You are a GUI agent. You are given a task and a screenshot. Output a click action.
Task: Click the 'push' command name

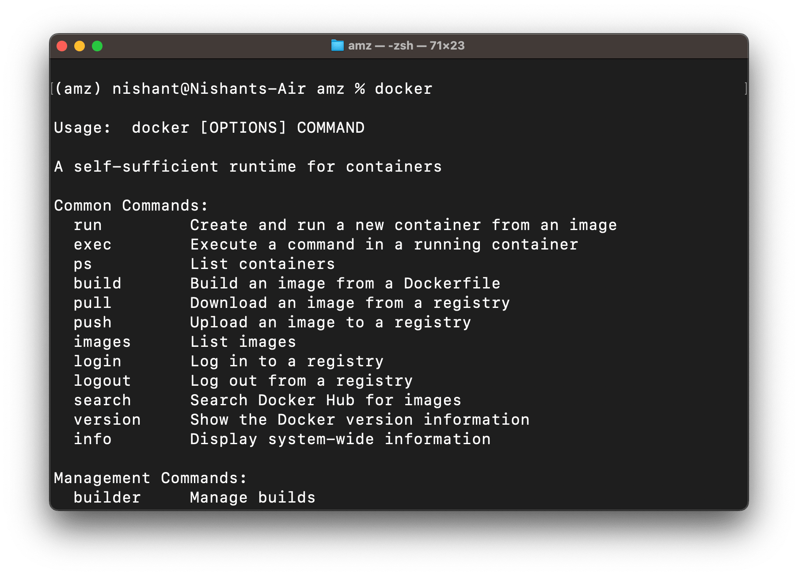coord(93,323)
